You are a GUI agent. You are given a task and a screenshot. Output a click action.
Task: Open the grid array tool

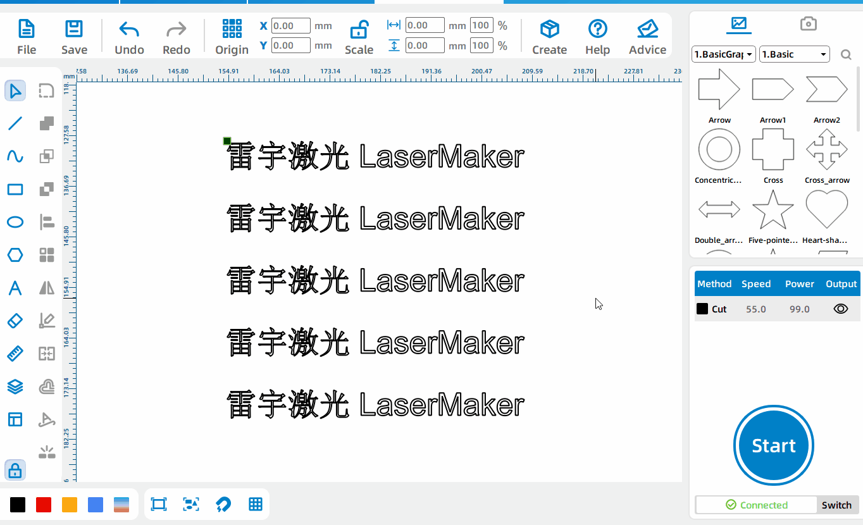click(46, 255)
